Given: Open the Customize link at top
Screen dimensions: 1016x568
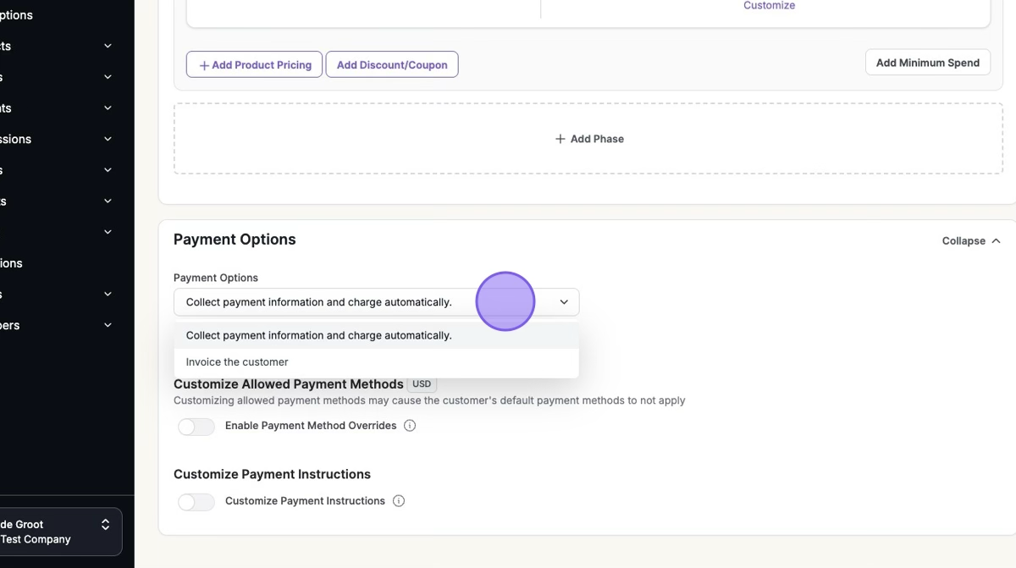Looking at the screenshot, I should [x=769, y=6].
